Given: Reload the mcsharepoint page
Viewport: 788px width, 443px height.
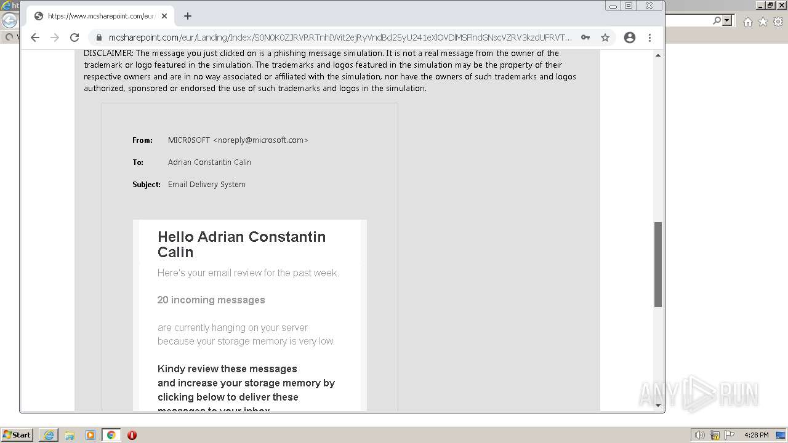Looking at the screenshot, I should (74, 38).
